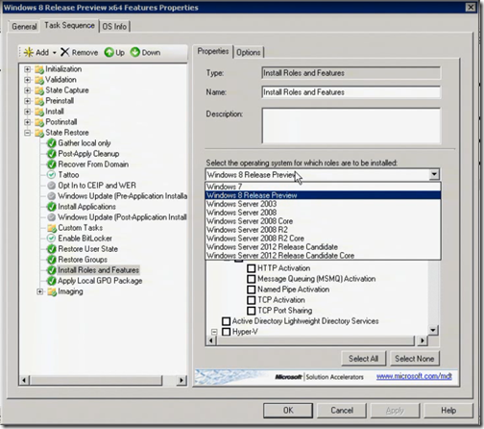Screen dimensions: 484x429
Task: Check the TCP Port Sharing checkbox
Action: tap(252, 311)
